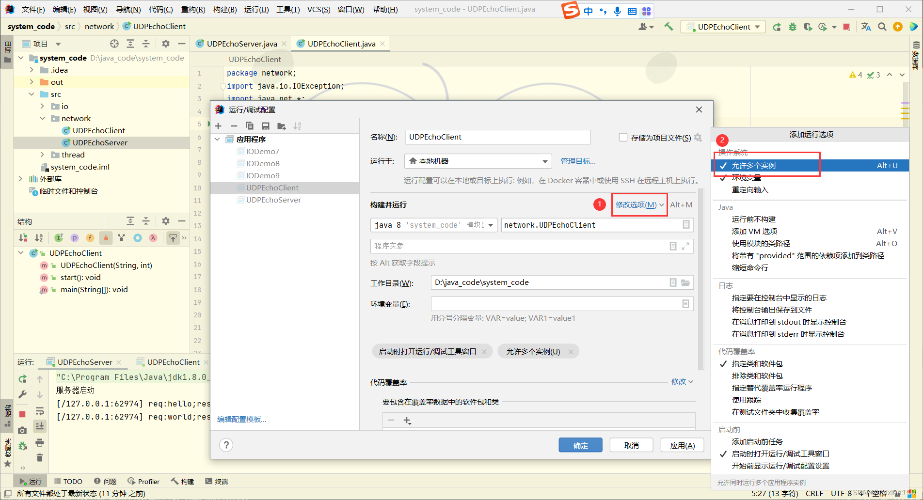Expand 外部库 node

pos(20,179)
